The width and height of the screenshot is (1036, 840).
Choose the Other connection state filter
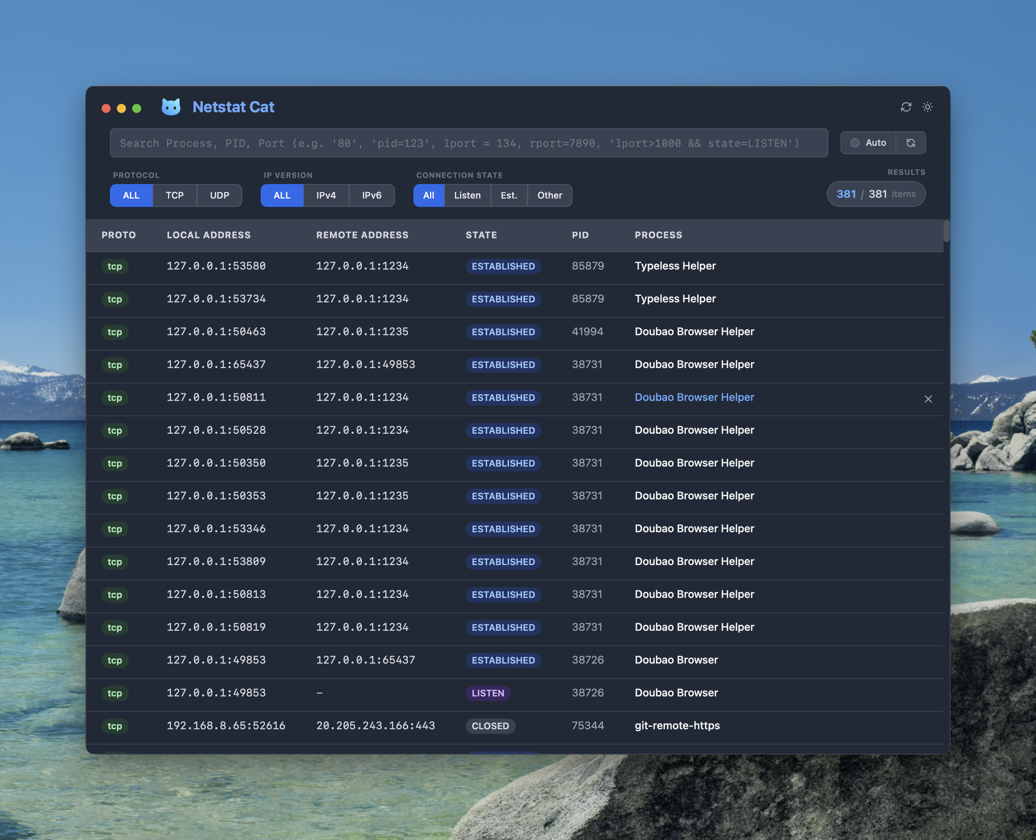pyautogui.click(x=549, y=195)
